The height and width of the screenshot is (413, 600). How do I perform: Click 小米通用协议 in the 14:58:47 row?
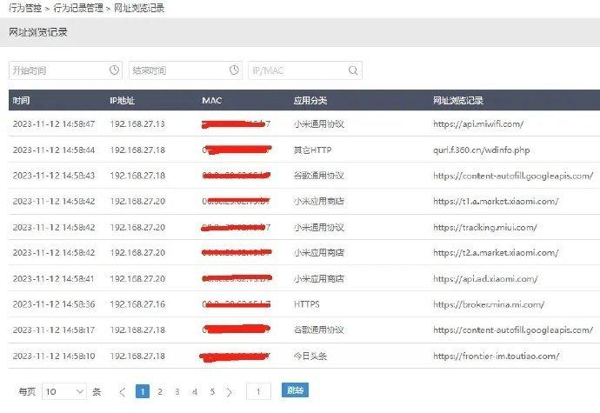click(319, 124)
